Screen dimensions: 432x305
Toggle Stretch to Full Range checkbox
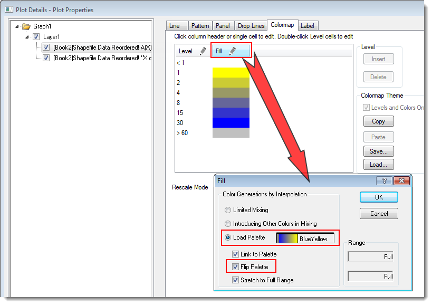[x=236, y=280]
